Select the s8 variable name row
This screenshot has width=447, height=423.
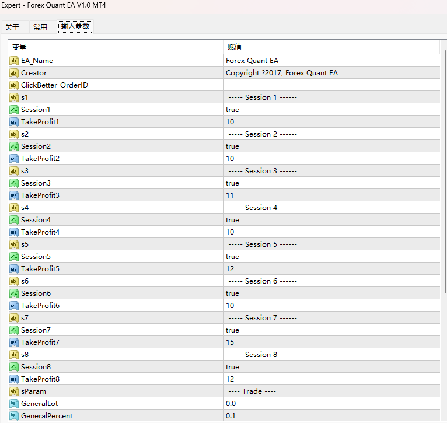tap(116, 355)
